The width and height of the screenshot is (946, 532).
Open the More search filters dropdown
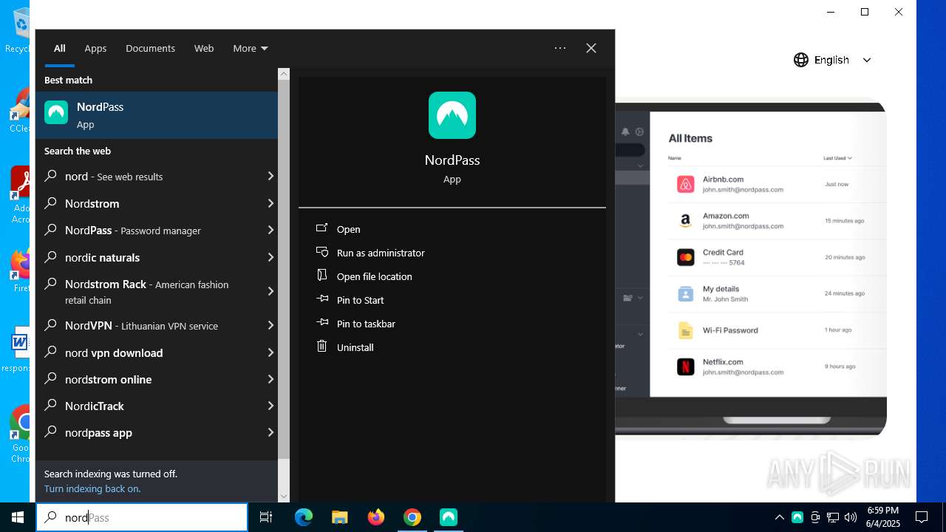pyautogui.click(x=251, y=48)
